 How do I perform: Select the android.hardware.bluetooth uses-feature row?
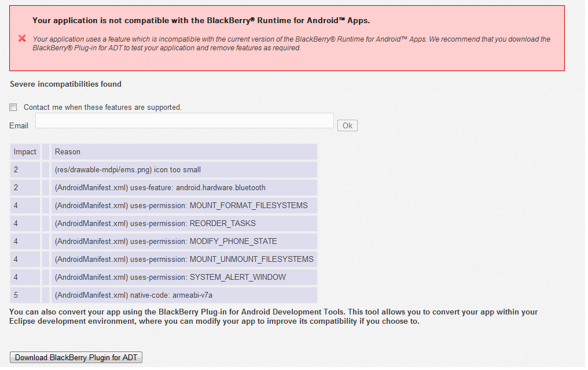160,188
